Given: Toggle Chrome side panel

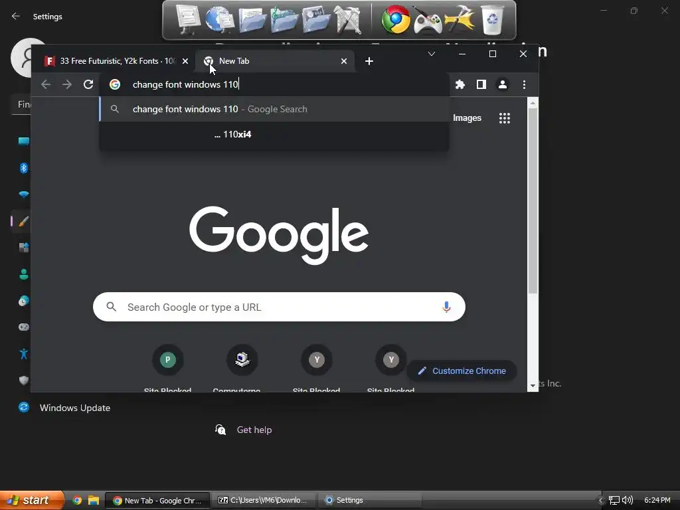Looking at the screenshot, I should pyautogui.click(x=481, y=84).
